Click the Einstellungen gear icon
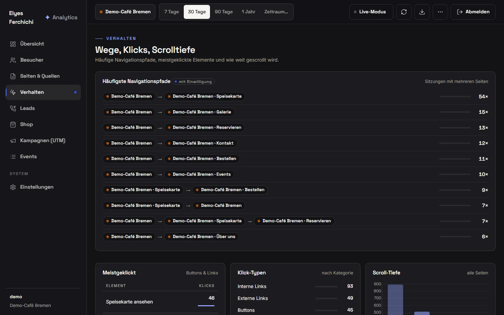 13,187
